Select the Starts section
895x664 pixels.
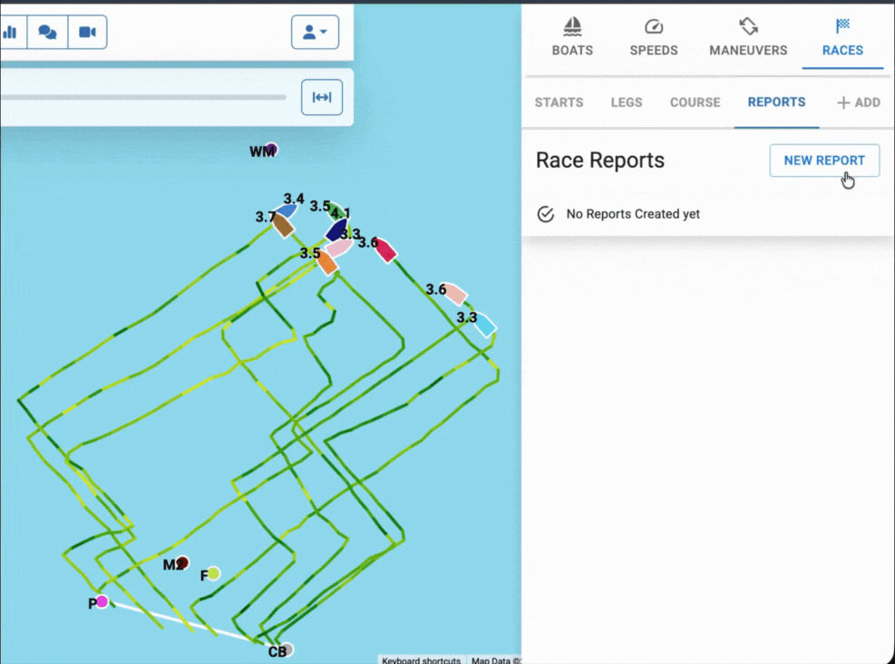(559, 103)
